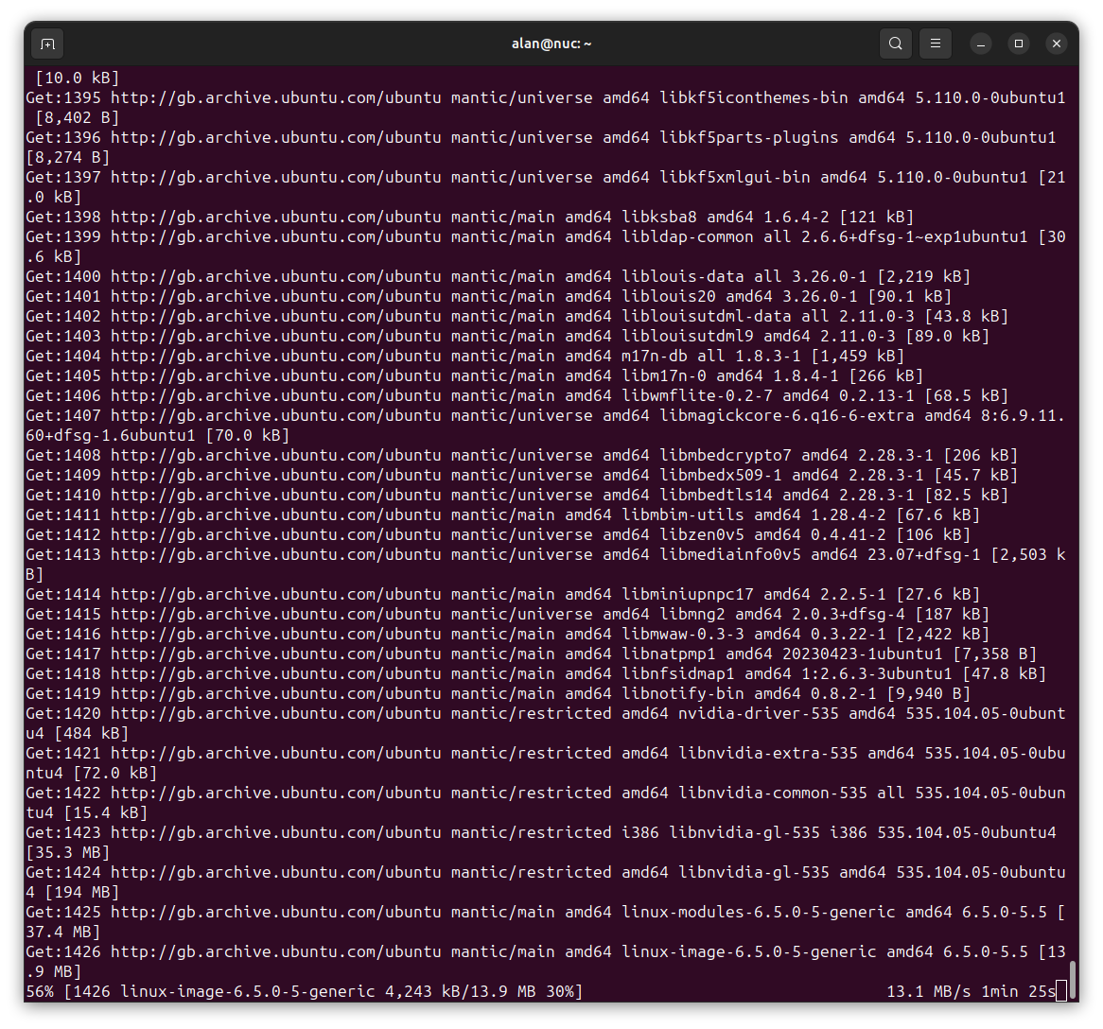The width and height of the screenshot is (1103, 1029).
Task: Click the libldap-common package name
Action: (x=688, y=236)
